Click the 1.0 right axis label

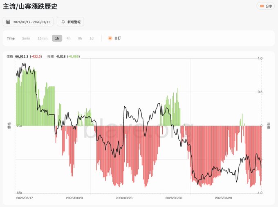260,58
